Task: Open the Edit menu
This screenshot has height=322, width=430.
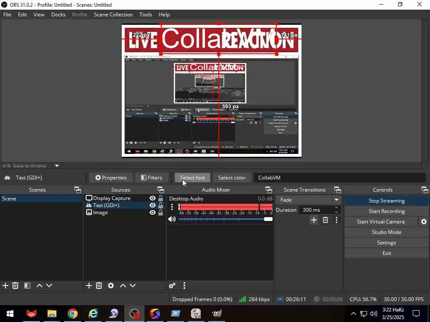Action: pyautogui.click(x=22, y=15)
